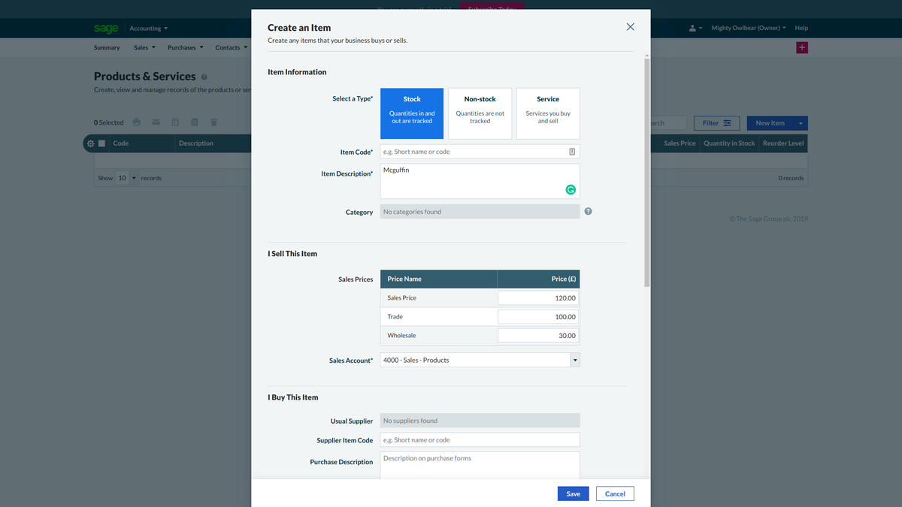Image resolution: width=902 pixels, height=507 pixels.
Task: Expand the Show 10 records dropdown
Action: tap(132, 178)
